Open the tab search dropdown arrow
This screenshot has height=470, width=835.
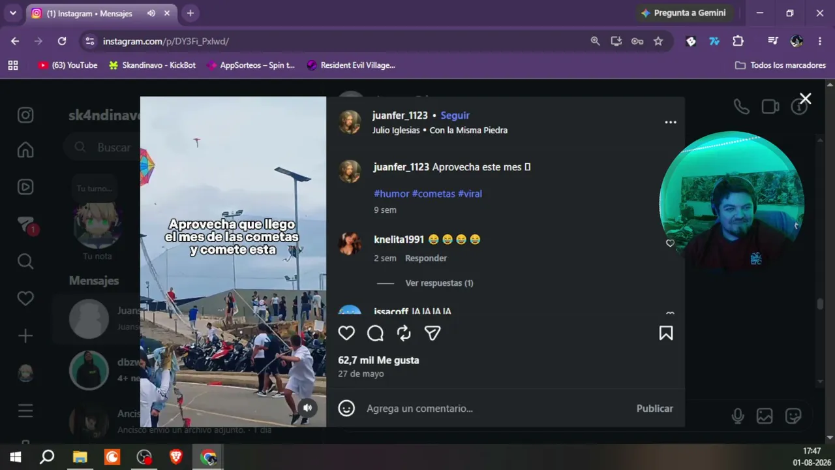tap(13, 13)
